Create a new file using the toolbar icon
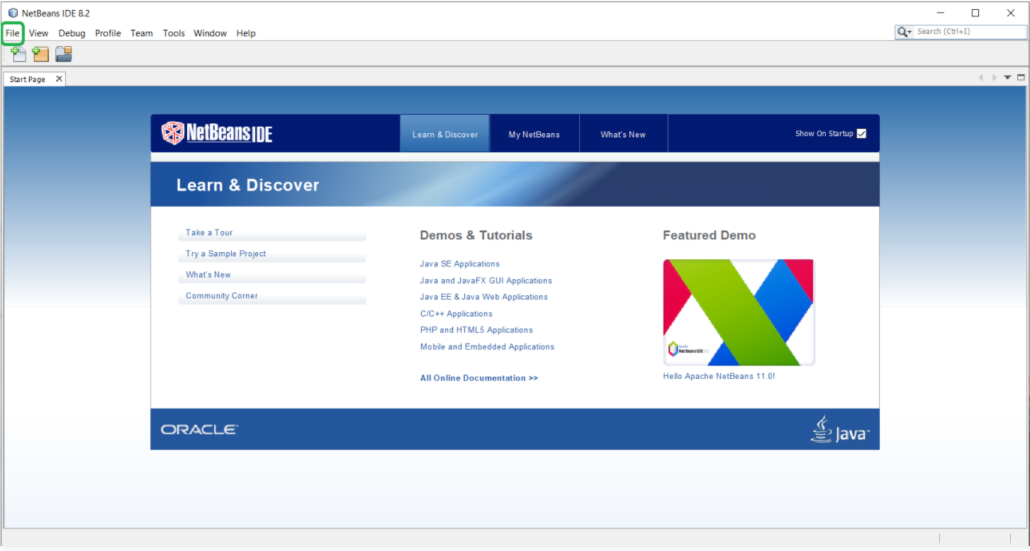The image size is (1030, 551). (18, 54)
